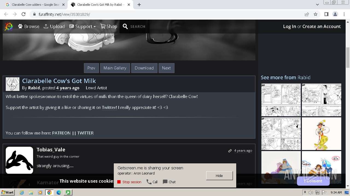Image resolution: width=350 pixels, height=196 pixels.
Task: Open the Chrome three-dot menu
Action: pyautogui.click(x=344, y=14)
